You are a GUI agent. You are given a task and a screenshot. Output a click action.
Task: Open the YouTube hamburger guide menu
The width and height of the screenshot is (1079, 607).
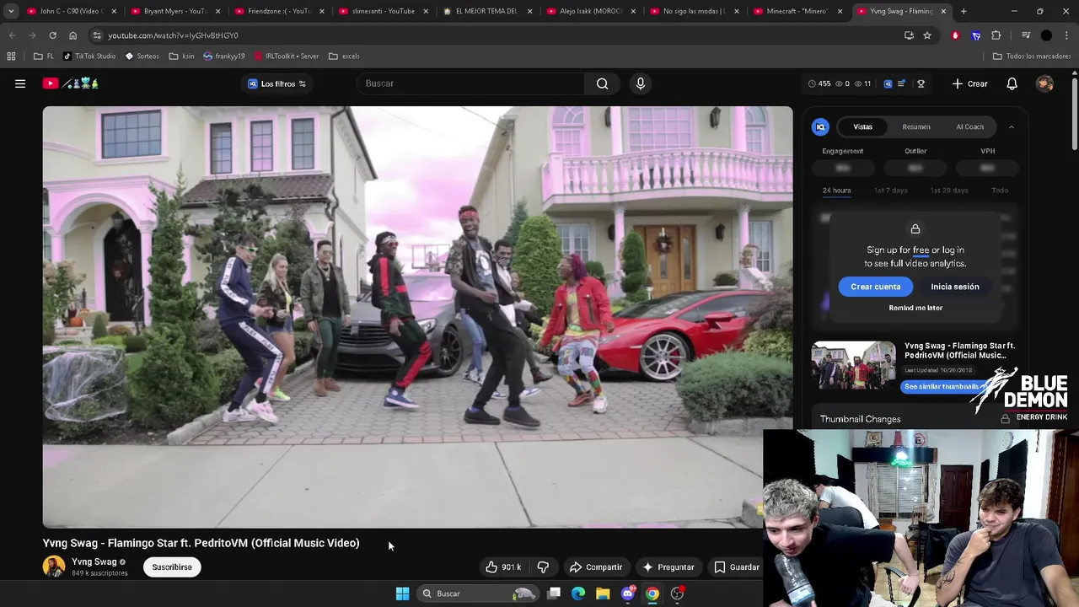click(x=20, y=83)
